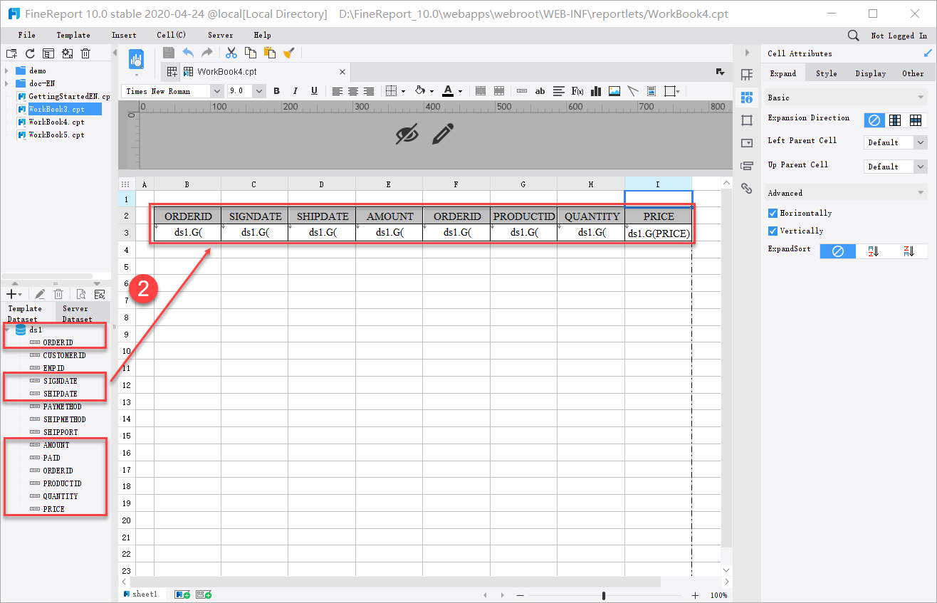Click the Paste clipboard icon

pos(270,52)
